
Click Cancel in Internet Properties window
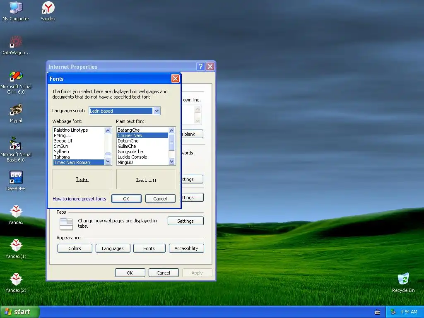tap(163, 273)
